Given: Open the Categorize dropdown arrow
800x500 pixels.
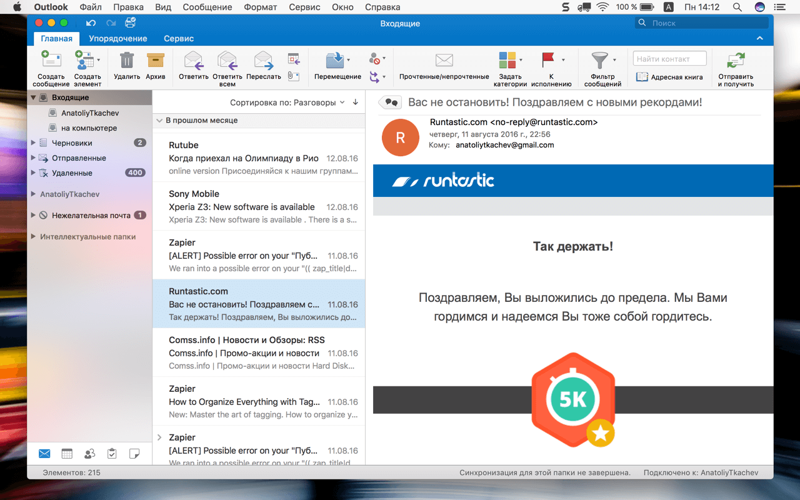Looking at the screenshot, I should [521, 60].
